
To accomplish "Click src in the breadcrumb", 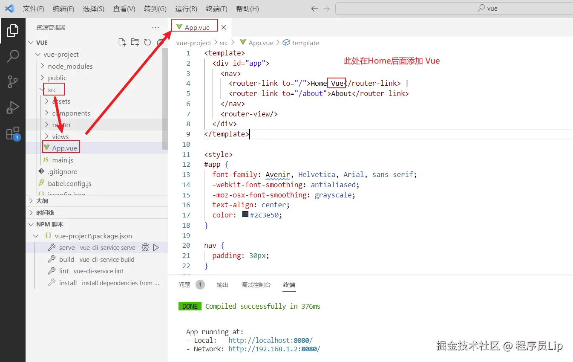I will (224, 43).
